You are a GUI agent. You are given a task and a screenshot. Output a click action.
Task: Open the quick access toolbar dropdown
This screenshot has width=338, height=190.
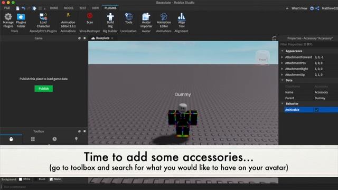click(44, 8)
